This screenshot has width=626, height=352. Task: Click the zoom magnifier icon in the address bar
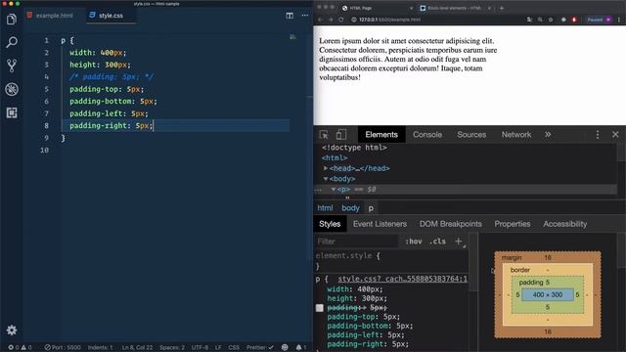(540, 20)
